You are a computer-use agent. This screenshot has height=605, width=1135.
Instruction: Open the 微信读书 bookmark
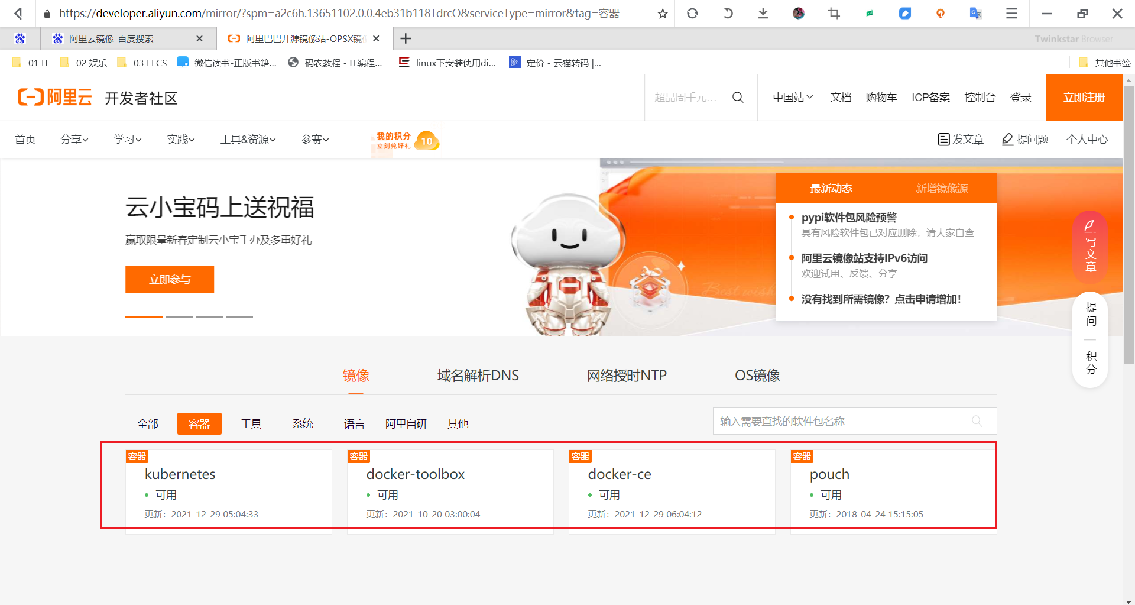[x=227, y=63]
